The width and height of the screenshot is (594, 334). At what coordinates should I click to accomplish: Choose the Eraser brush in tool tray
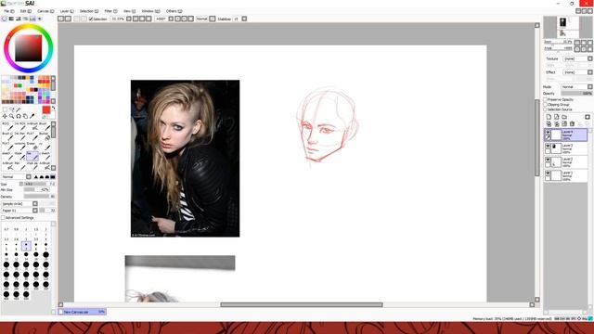click(x=32, y=146)
